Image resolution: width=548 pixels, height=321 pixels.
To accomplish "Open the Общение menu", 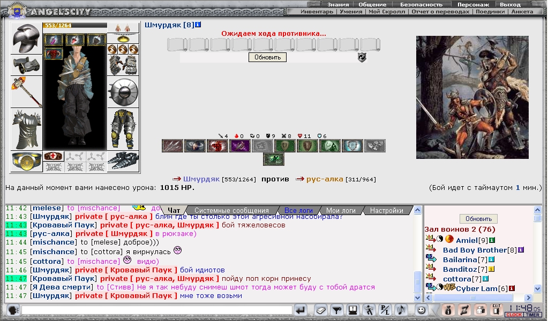I will [x=372, y=4].
